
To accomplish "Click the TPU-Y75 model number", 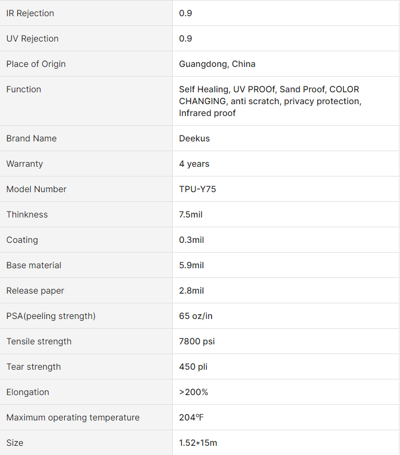I will (198, 189).
